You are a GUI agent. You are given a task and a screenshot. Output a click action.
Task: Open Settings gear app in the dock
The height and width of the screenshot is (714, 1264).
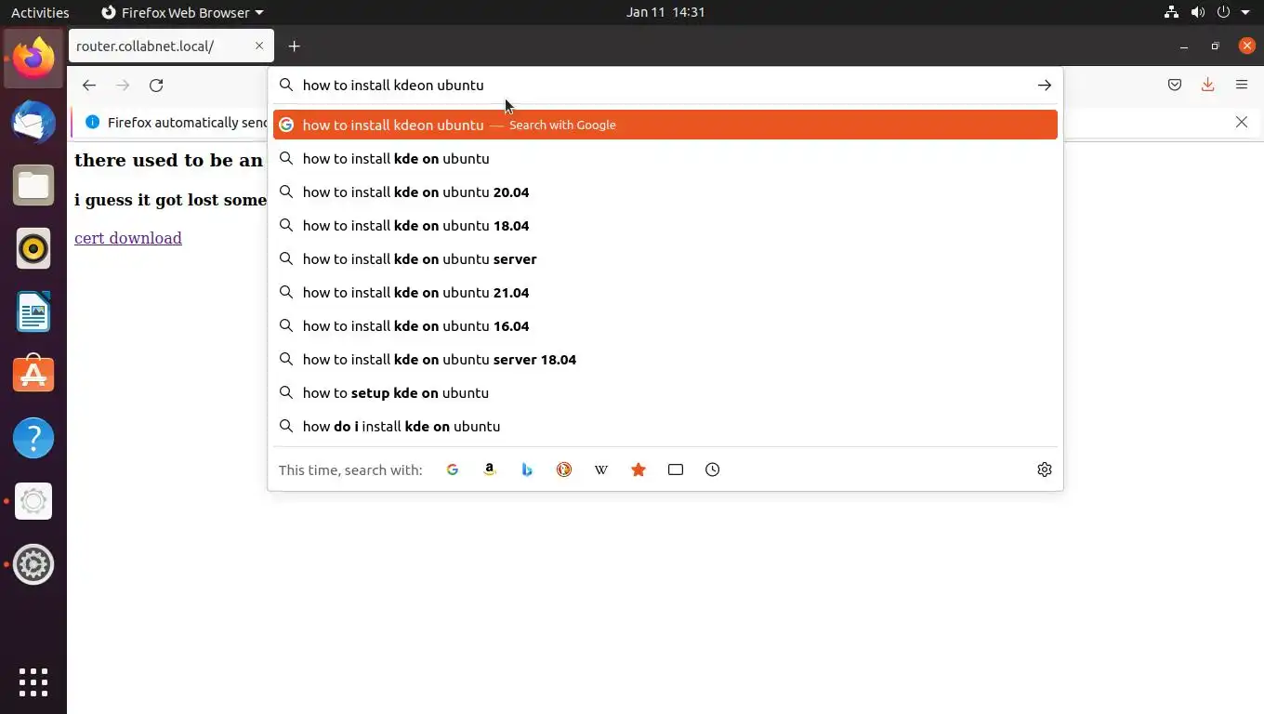pyautogui.click(x=33, y=564)
